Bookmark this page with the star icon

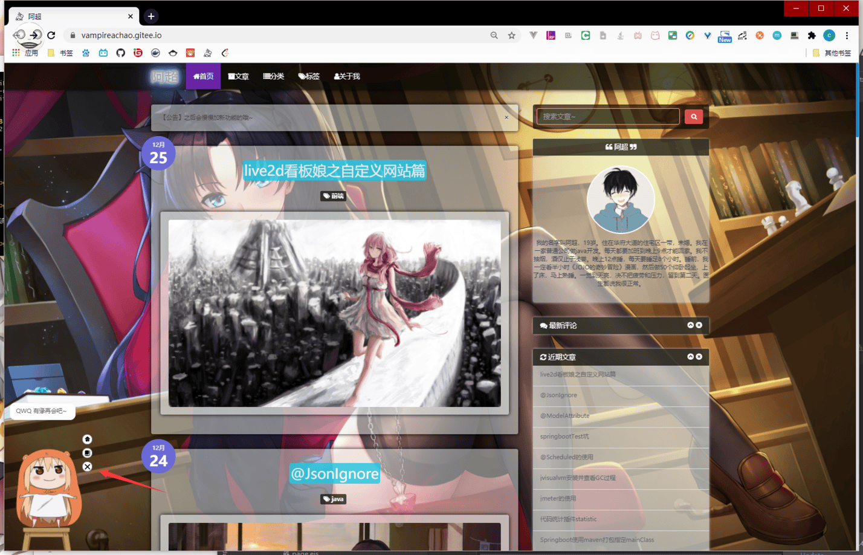click(x=512, y=36)
